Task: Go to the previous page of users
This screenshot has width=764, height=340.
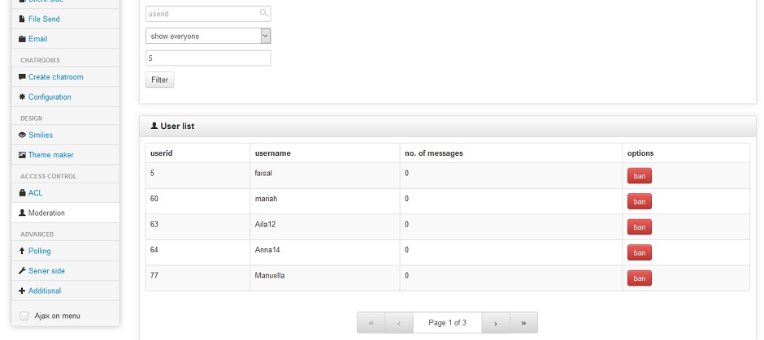Action: 399,323
